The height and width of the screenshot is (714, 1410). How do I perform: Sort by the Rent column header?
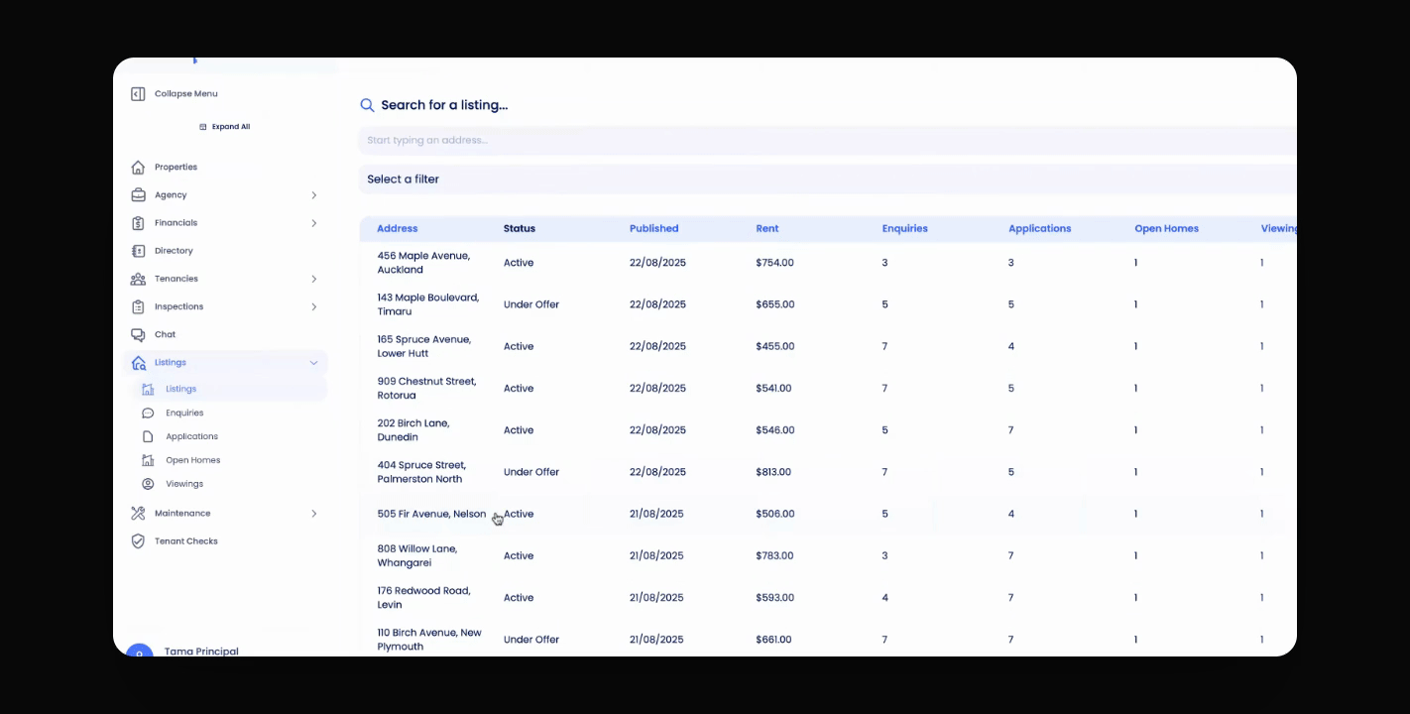pos(767,229)
